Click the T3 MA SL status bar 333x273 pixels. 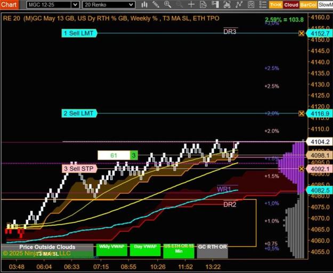(47, 254)
